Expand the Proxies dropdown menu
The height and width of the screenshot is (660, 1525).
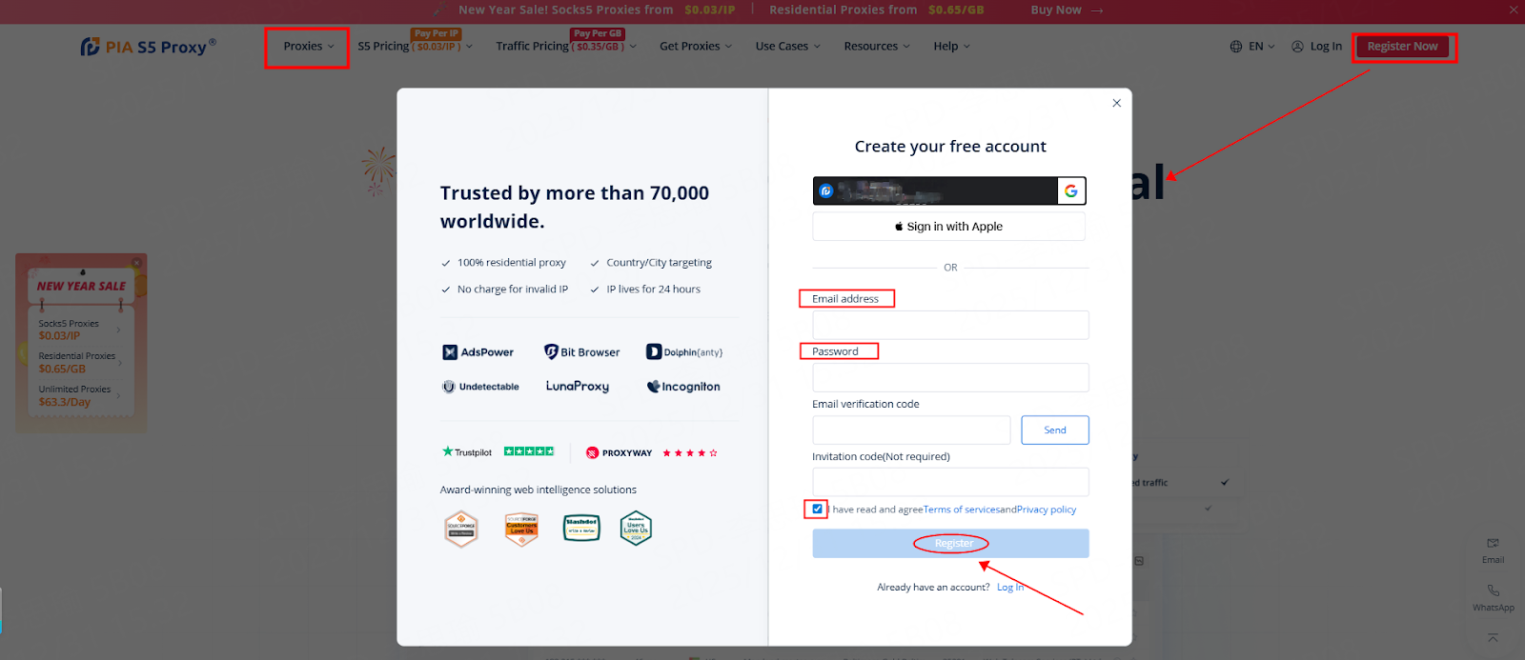(308, 47)
